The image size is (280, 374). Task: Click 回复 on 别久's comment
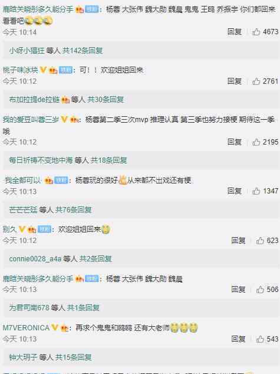[x=238, y=241]
